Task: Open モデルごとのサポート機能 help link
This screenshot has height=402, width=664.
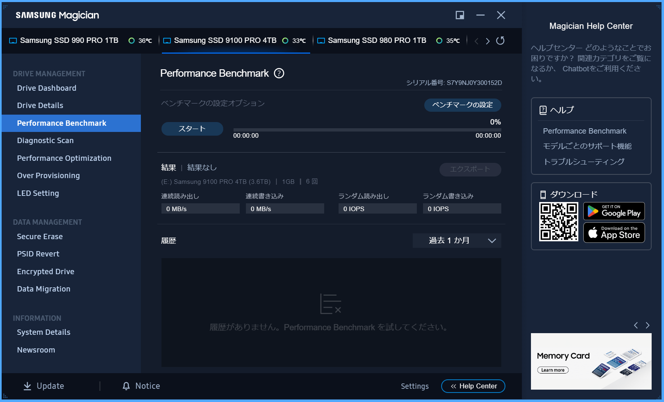Action: tap(587, 146)
